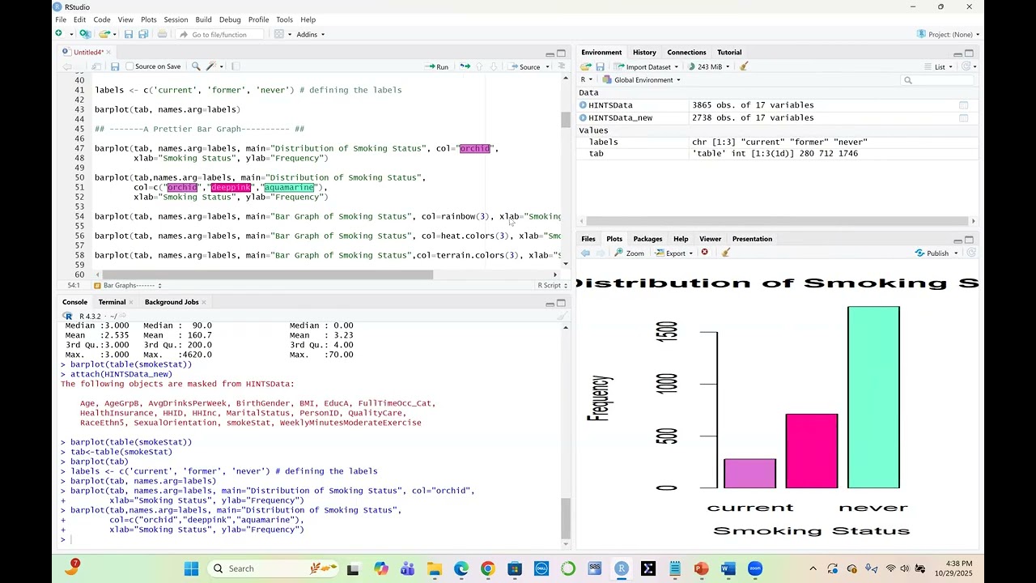Open Google Chrome from the taskbar
The image size is (1036, 583).
pos(487,568)
